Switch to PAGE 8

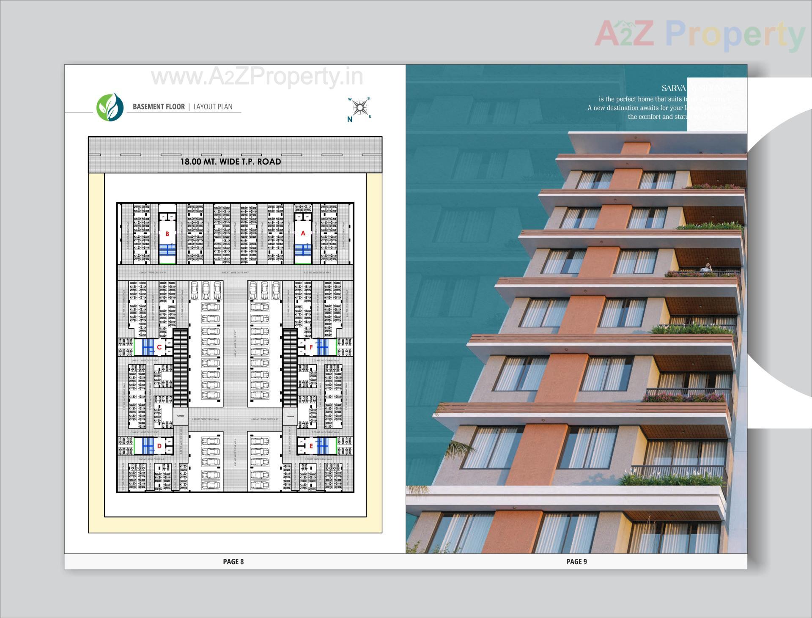[x=233, y=562]
